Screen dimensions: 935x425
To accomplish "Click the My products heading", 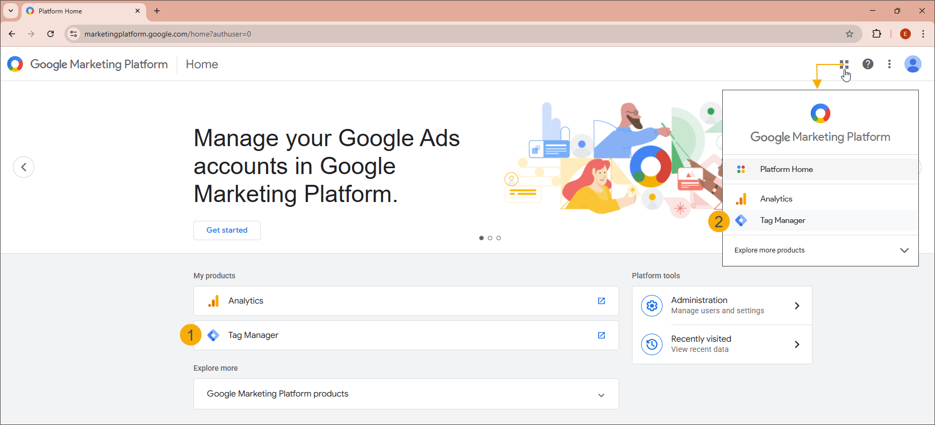I will point(214,276).
